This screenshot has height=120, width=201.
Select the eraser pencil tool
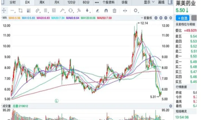coord(97,11)
